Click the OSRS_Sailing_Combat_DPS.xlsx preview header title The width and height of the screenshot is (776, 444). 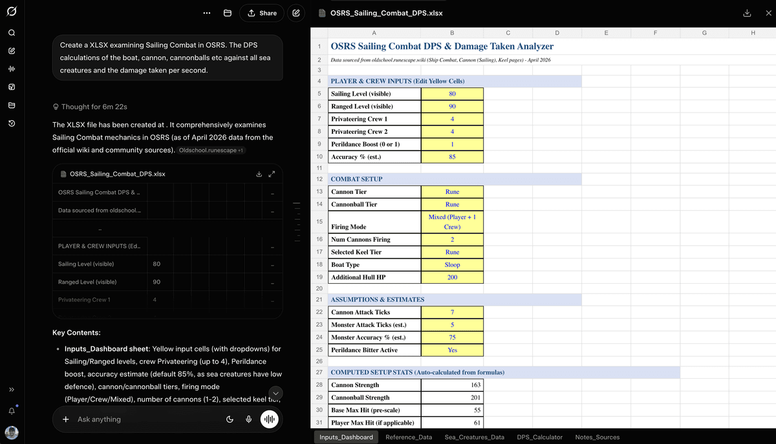[386, 13]
